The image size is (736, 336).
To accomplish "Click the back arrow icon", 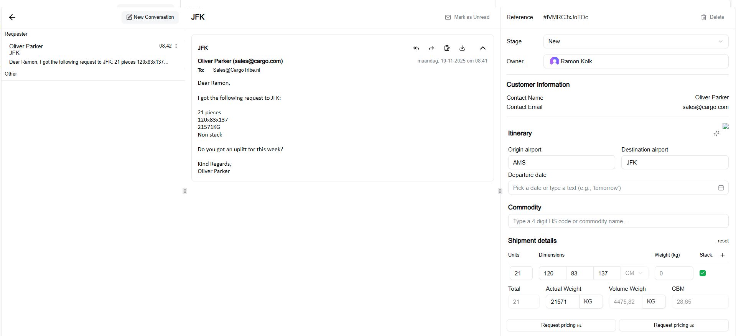I will 12,17.
